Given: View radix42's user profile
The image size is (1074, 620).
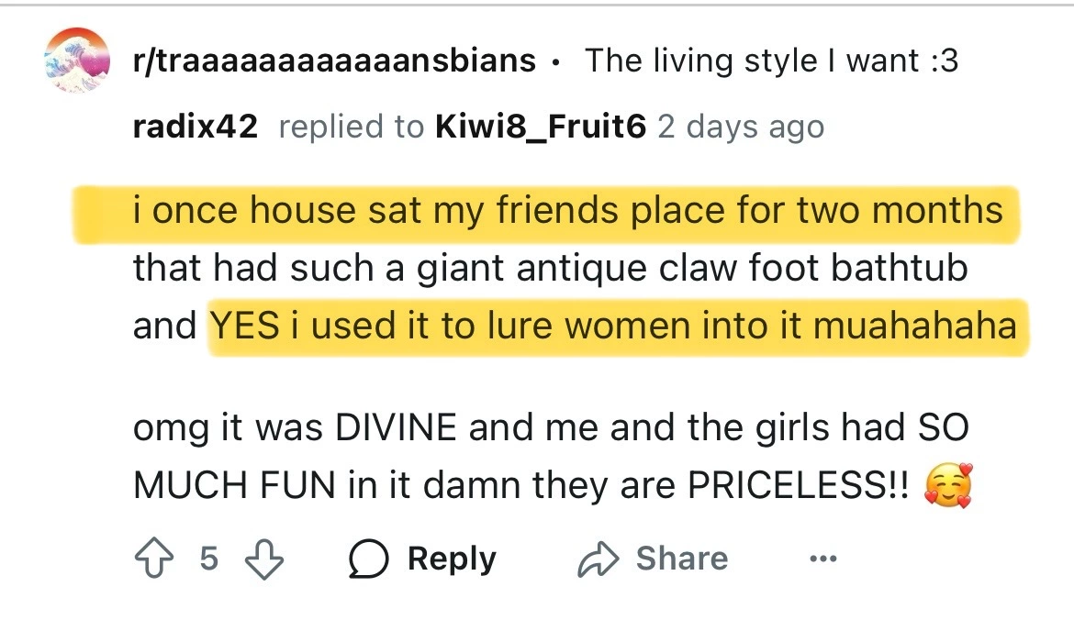Looking at the screenshot, I should pos(196,127).
